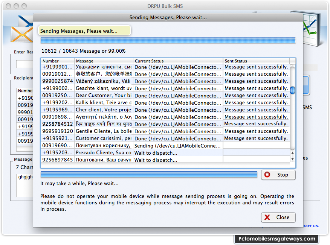
Task: Click the 'Dear Customer, Your bi' message cell
Action: pos(104,96)
